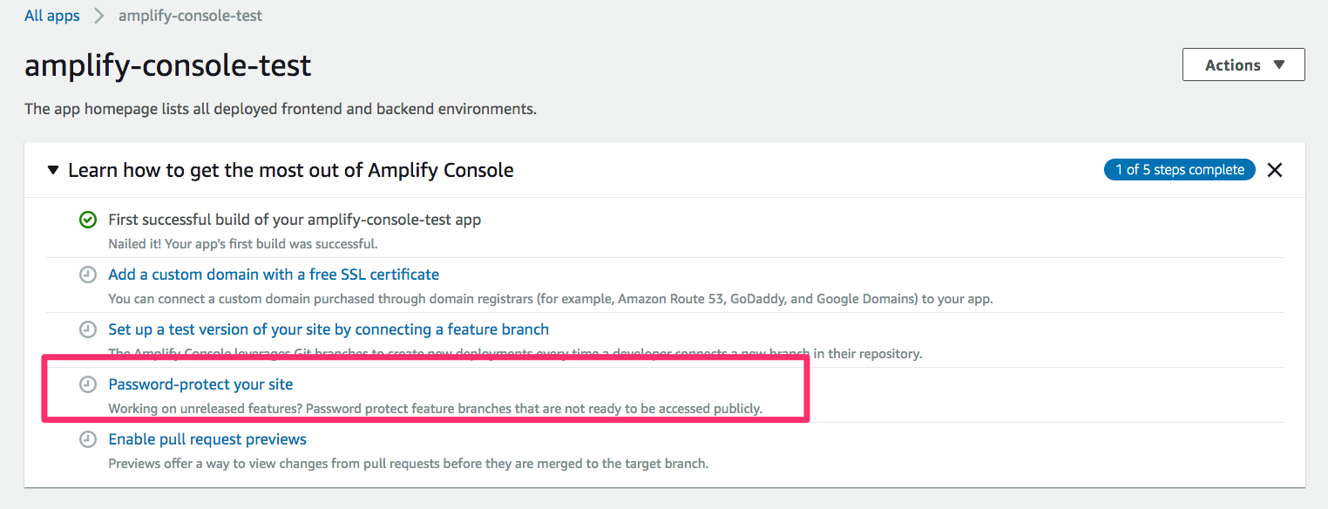1328x509 pixels.
Task: Click the green checkmark beside first successful build
Action: coord(87,220)
